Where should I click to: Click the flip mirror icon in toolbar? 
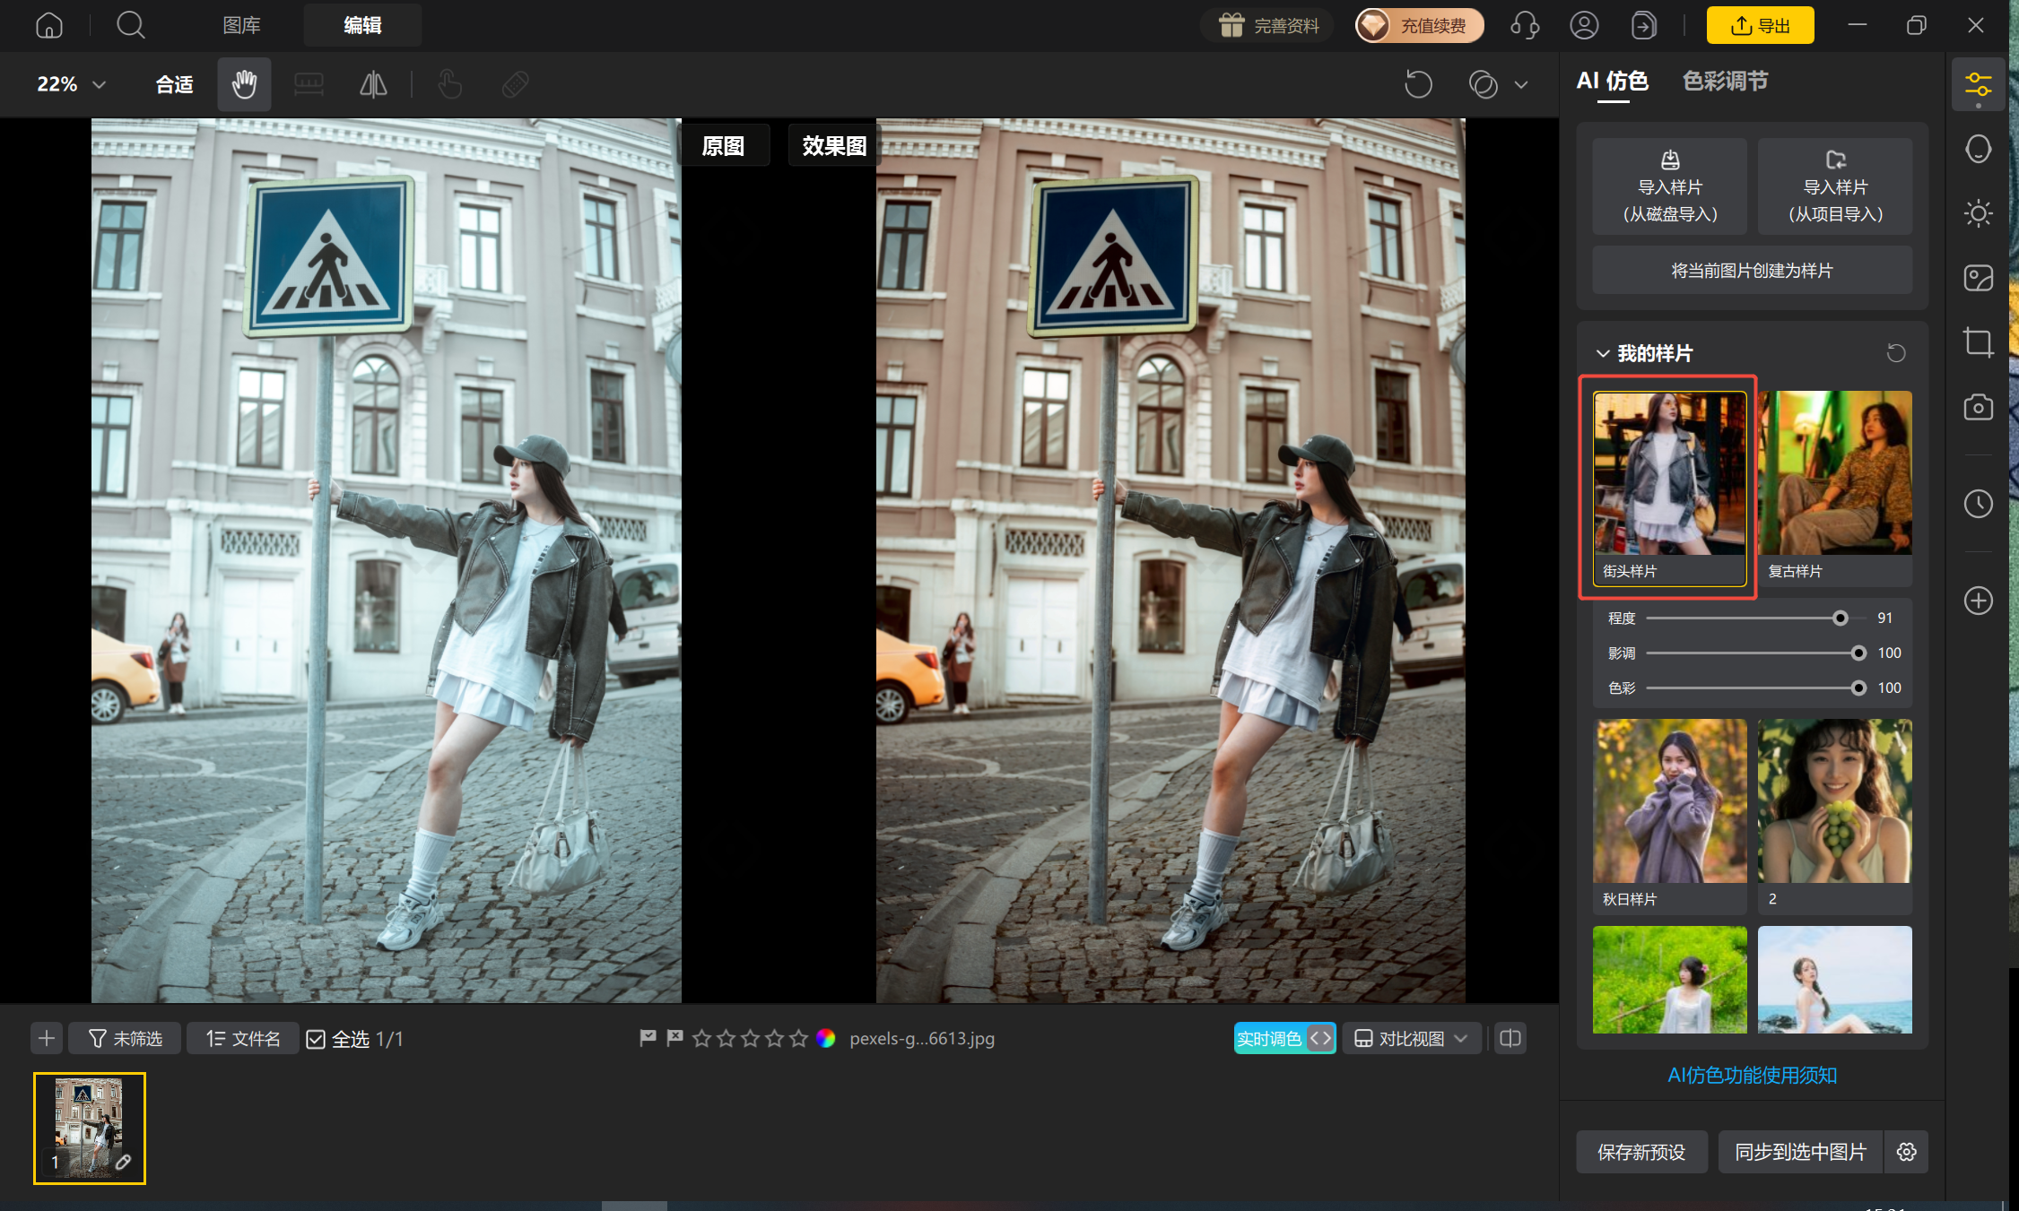[x=373, y=84]
